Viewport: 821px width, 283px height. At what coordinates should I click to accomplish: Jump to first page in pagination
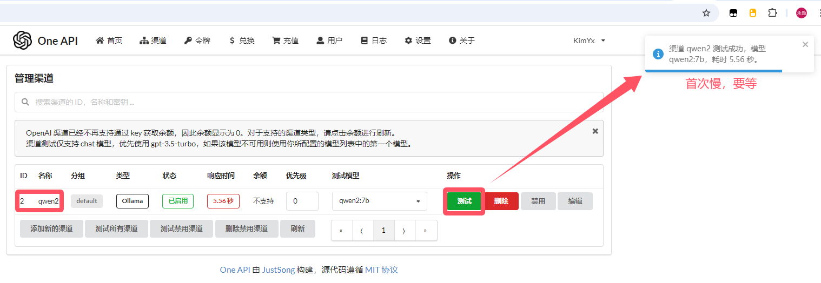click(341, 230)
